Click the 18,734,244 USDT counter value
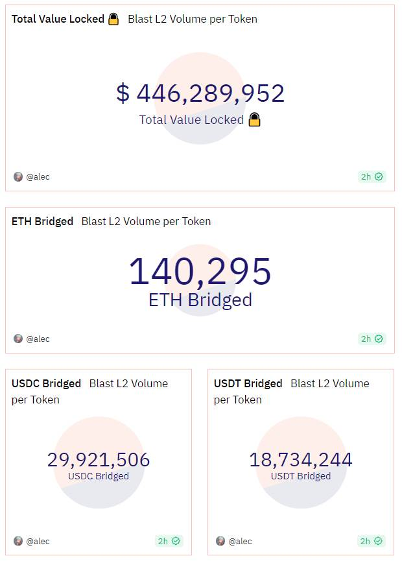402x563 pixels. pos(301,460)
